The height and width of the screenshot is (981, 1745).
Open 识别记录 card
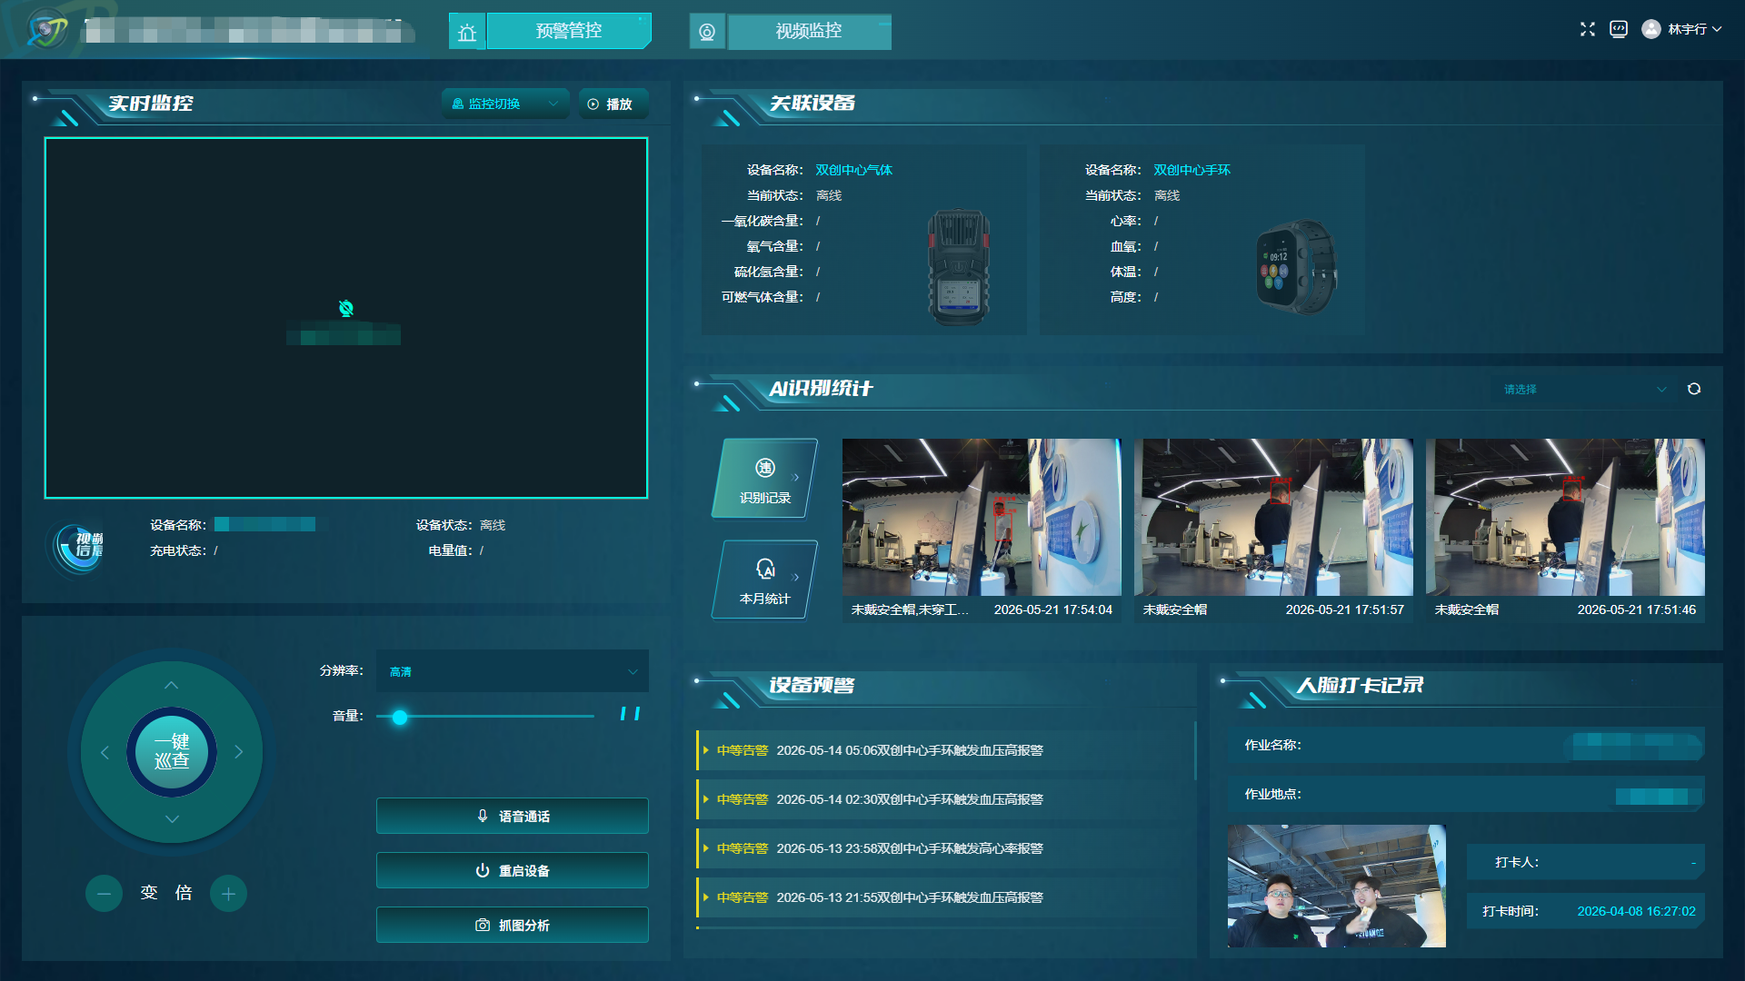[x=765, y=479]
